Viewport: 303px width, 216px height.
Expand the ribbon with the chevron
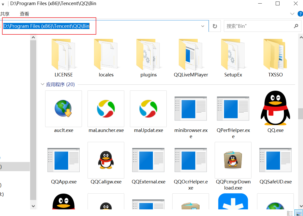292,14
